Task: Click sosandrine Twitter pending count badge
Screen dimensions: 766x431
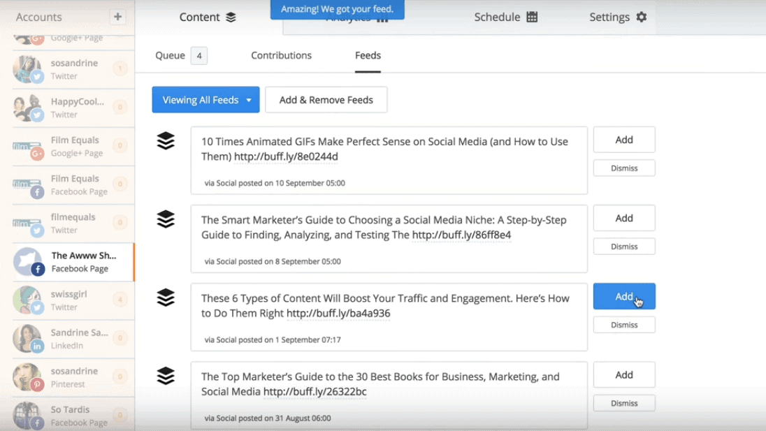Action: pos(120,68)
